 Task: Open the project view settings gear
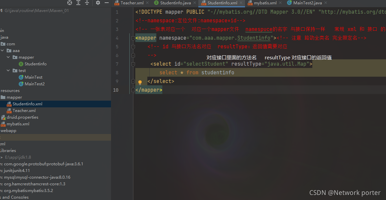coord(98,3)
